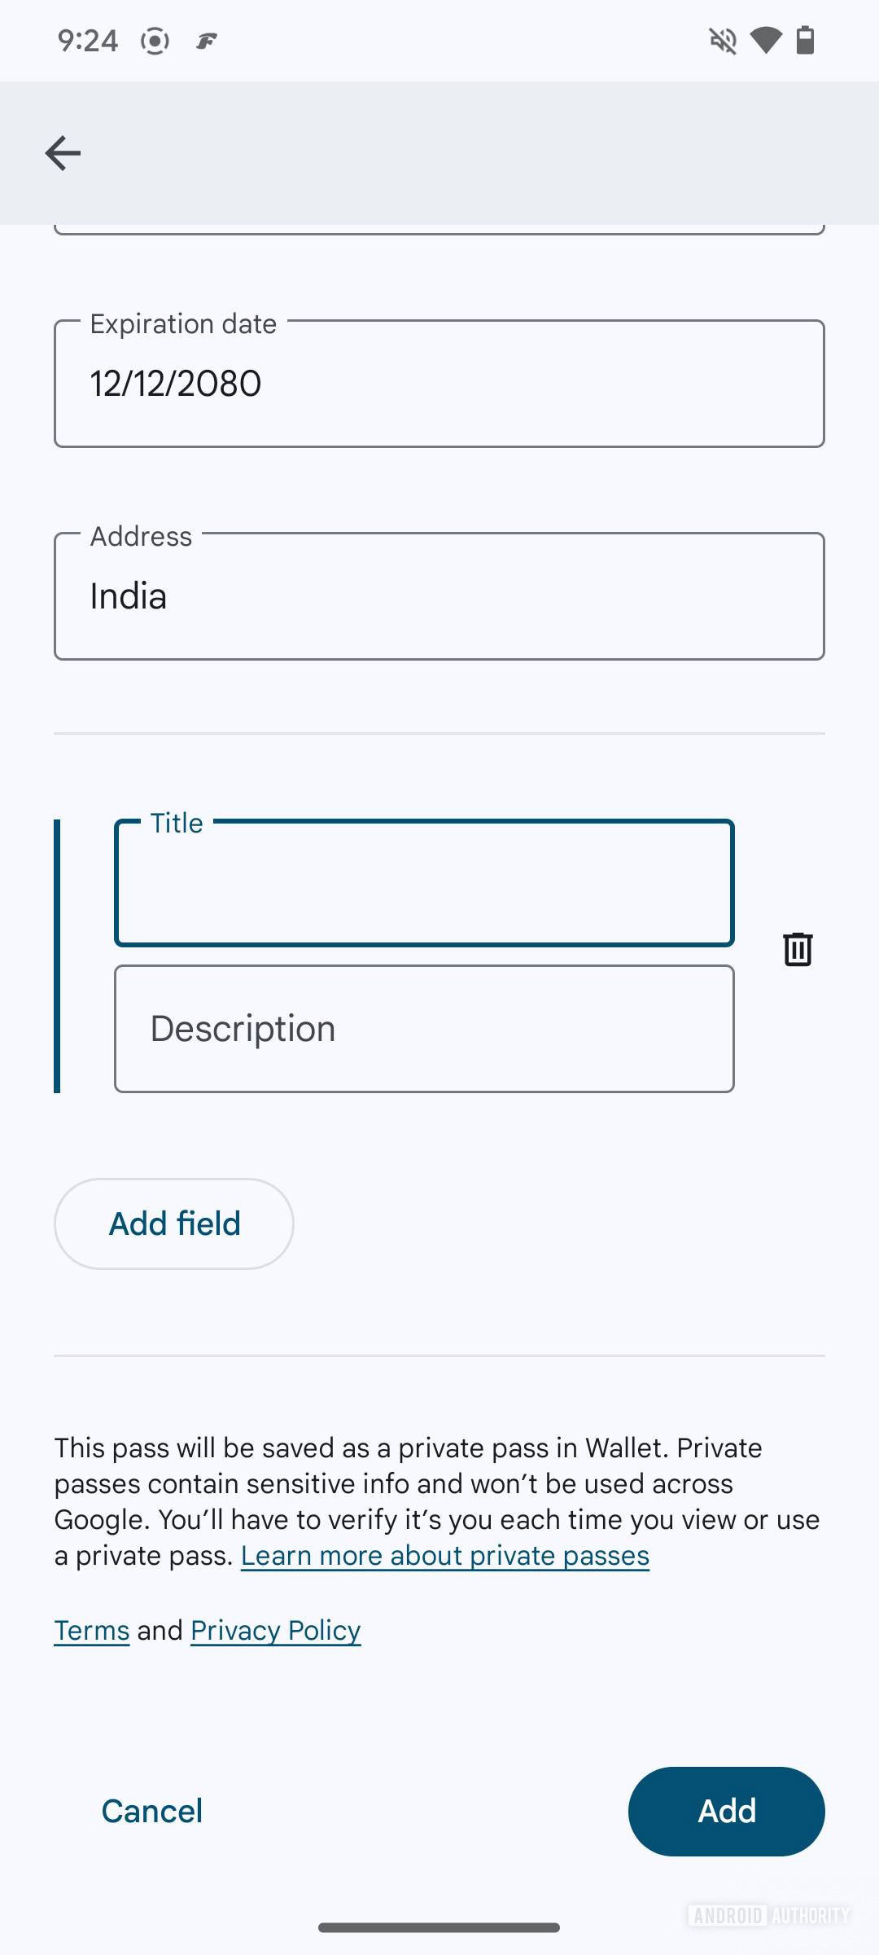Tap the home gesture bar

pyautogui.click(x=439, y=1927)
